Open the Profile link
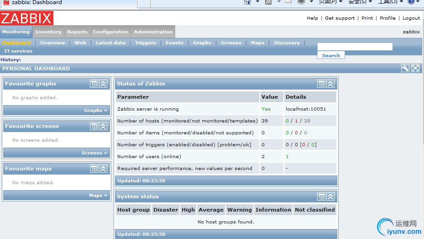The height and width of the screenshot is (239, 424). click(x=387, y=18)
